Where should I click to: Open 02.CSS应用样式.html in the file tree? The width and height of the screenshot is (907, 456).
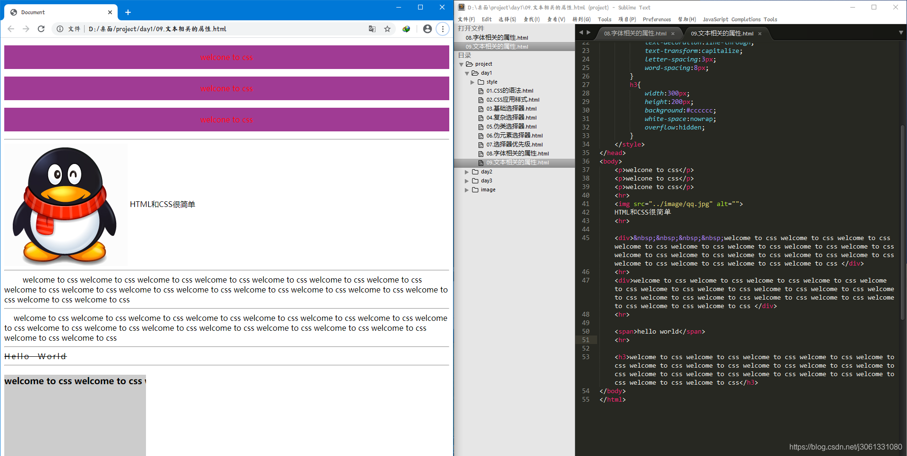click(x=513, y=100)
